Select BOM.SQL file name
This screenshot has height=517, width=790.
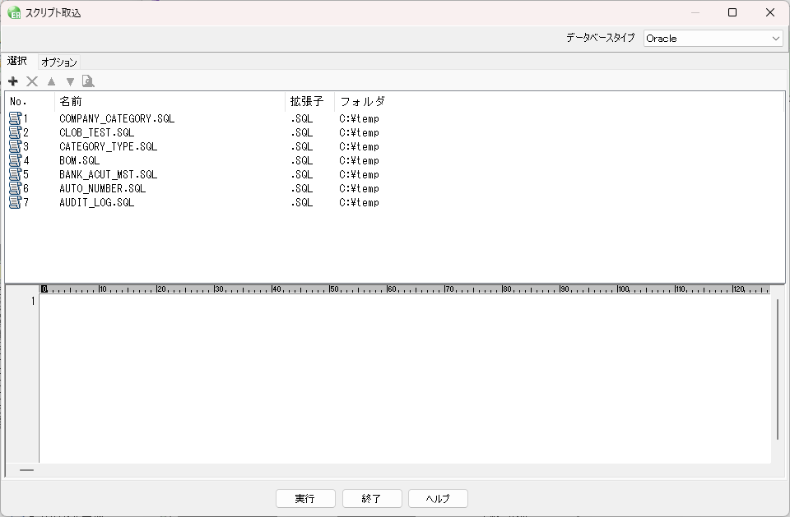tap(80, 160)
